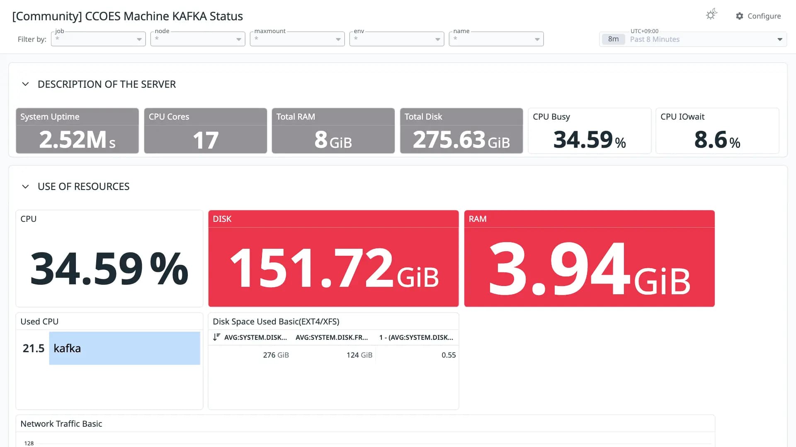Image resolution: width=796 pixels, height=447 pixels.
Task: Click the 8m time badge
Action: pyautogui.click(x=614, y=39)
